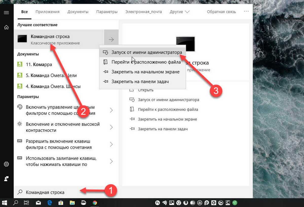Select Запуск от имени администратора in context menu
Viewport: 304px width, 207px height.
pos(146,52)
